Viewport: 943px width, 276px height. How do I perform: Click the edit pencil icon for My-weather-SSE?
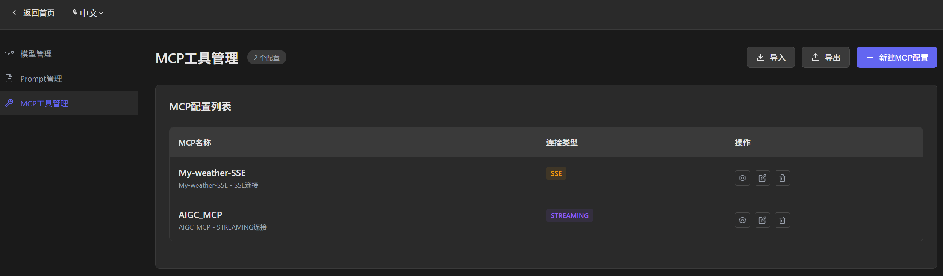[762, 178]
